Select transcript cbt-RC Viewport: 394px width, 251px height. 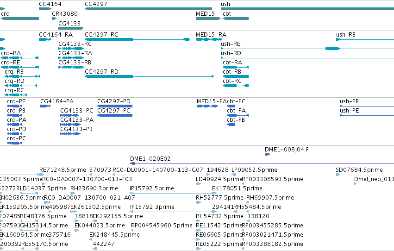pyautogui.click(x=232, y=81)
